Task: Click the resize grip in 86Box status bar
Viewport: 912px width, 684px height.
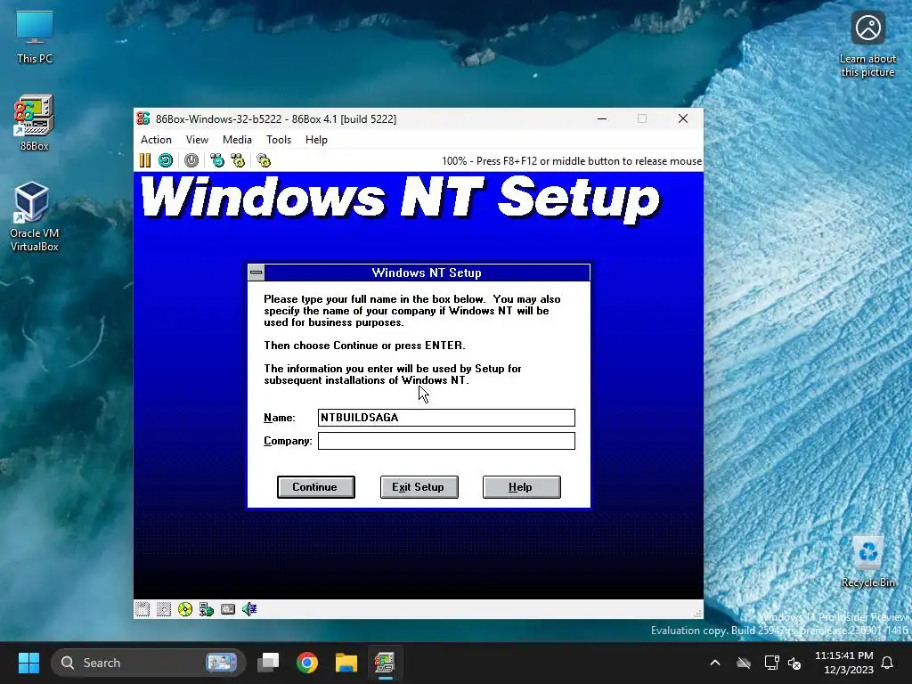Action: pyautogui.click(x=698, y=614)
